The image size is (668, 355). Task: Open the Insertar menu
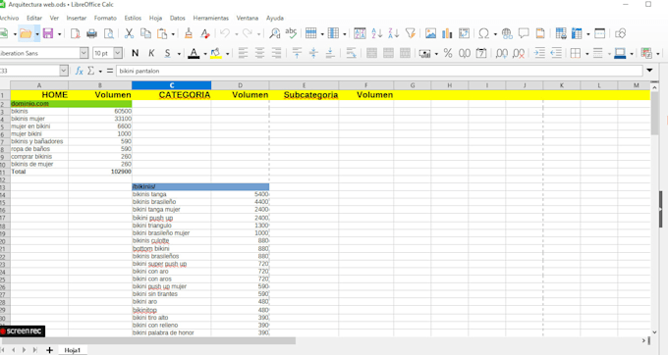(x=77, y=18)
